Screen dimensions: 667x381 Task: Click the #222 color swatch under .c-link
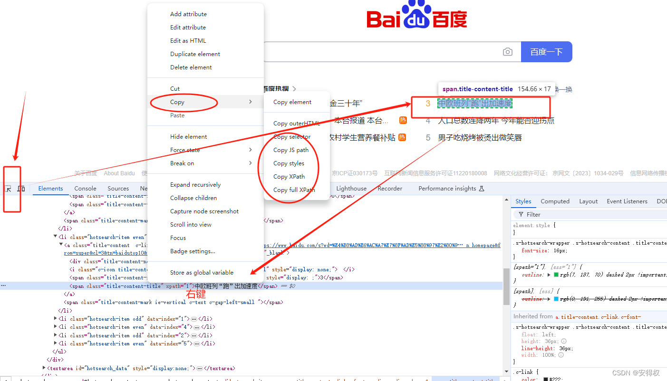pyautogui.click(x=546, y=379)
